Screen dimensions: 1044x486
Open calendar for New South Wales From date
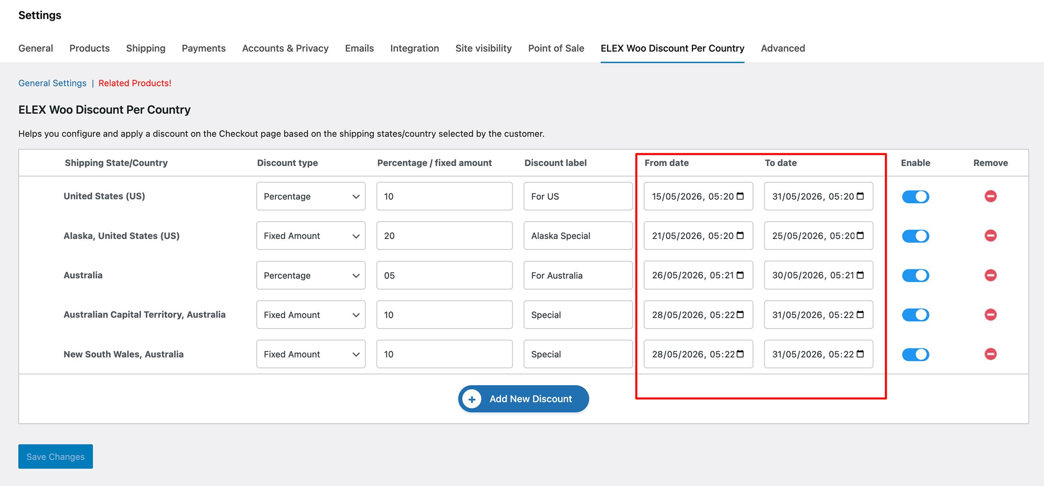click(740, 353)
